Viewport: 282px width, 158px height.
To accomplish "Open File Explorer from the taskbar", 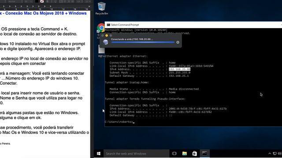I will click(185, 154).
